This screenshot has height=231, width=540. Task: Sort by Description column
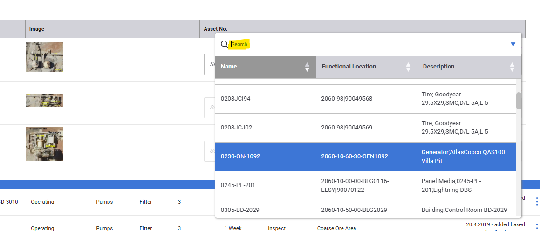[512, 67]
